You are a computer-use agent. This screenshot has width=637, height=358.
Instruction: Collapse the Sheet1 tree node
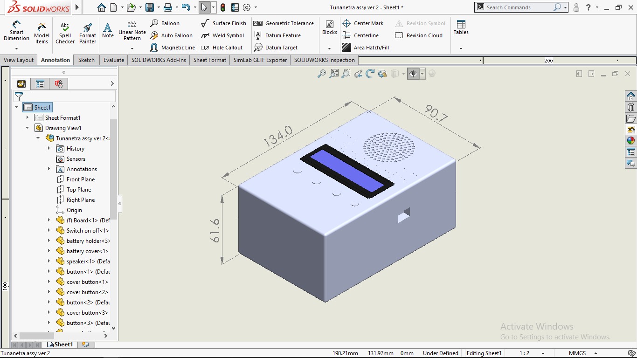click(17, 107)
